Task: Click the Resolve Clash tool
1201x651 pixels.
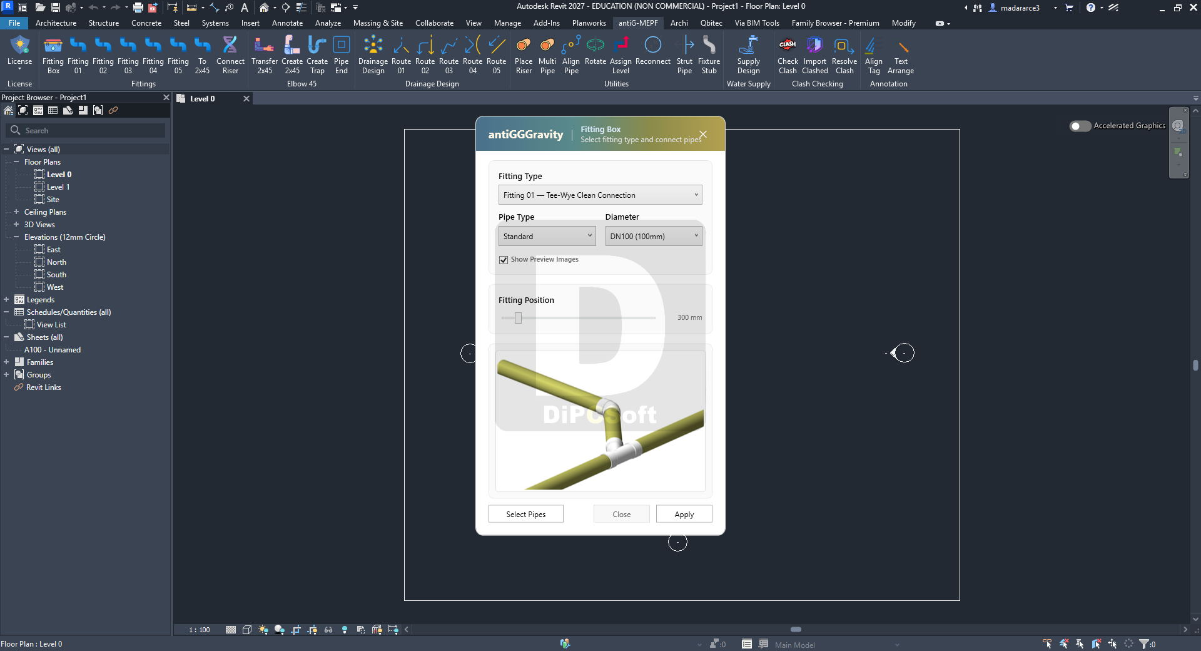Action: tap(844, 55)
